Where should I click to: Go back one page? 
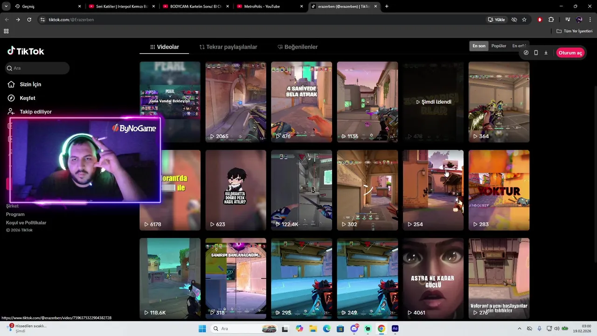pos(7,20)
